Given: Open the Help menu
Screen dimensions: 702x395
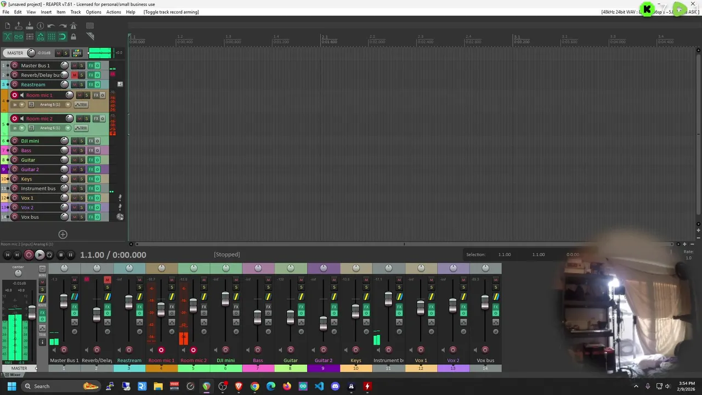Looking at the screenshot, I should coord(131,12).
